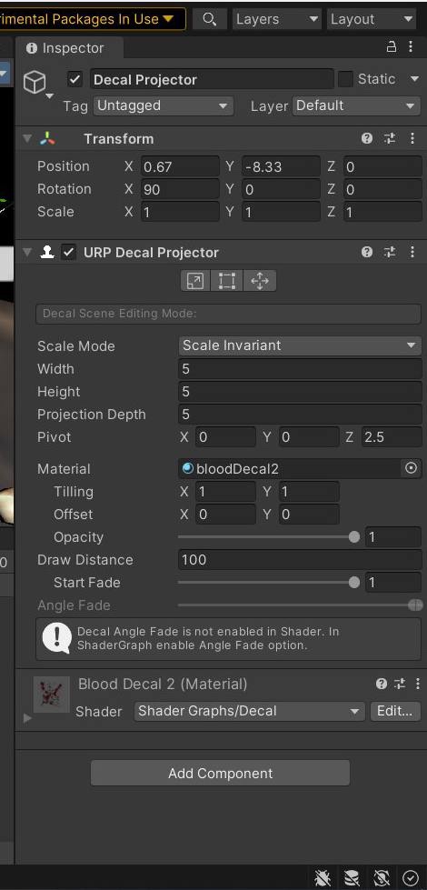This screenshot has height=890, width=427.
Task: Open Transform component help icon
Action: [367, 138]
